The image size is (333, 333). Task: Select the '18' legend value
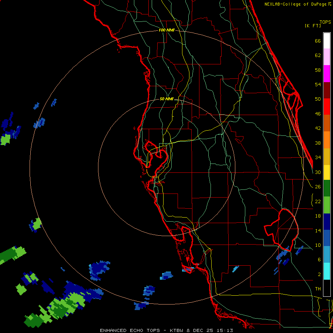click(318, 216)
